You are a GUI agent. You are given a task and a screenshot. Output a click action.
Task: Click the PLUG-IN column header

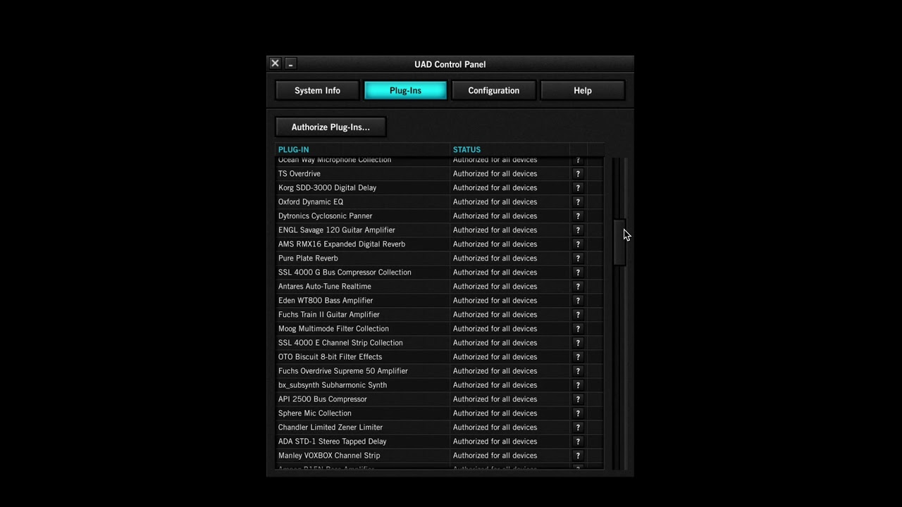pyautogui.click(x=293, y=149)
